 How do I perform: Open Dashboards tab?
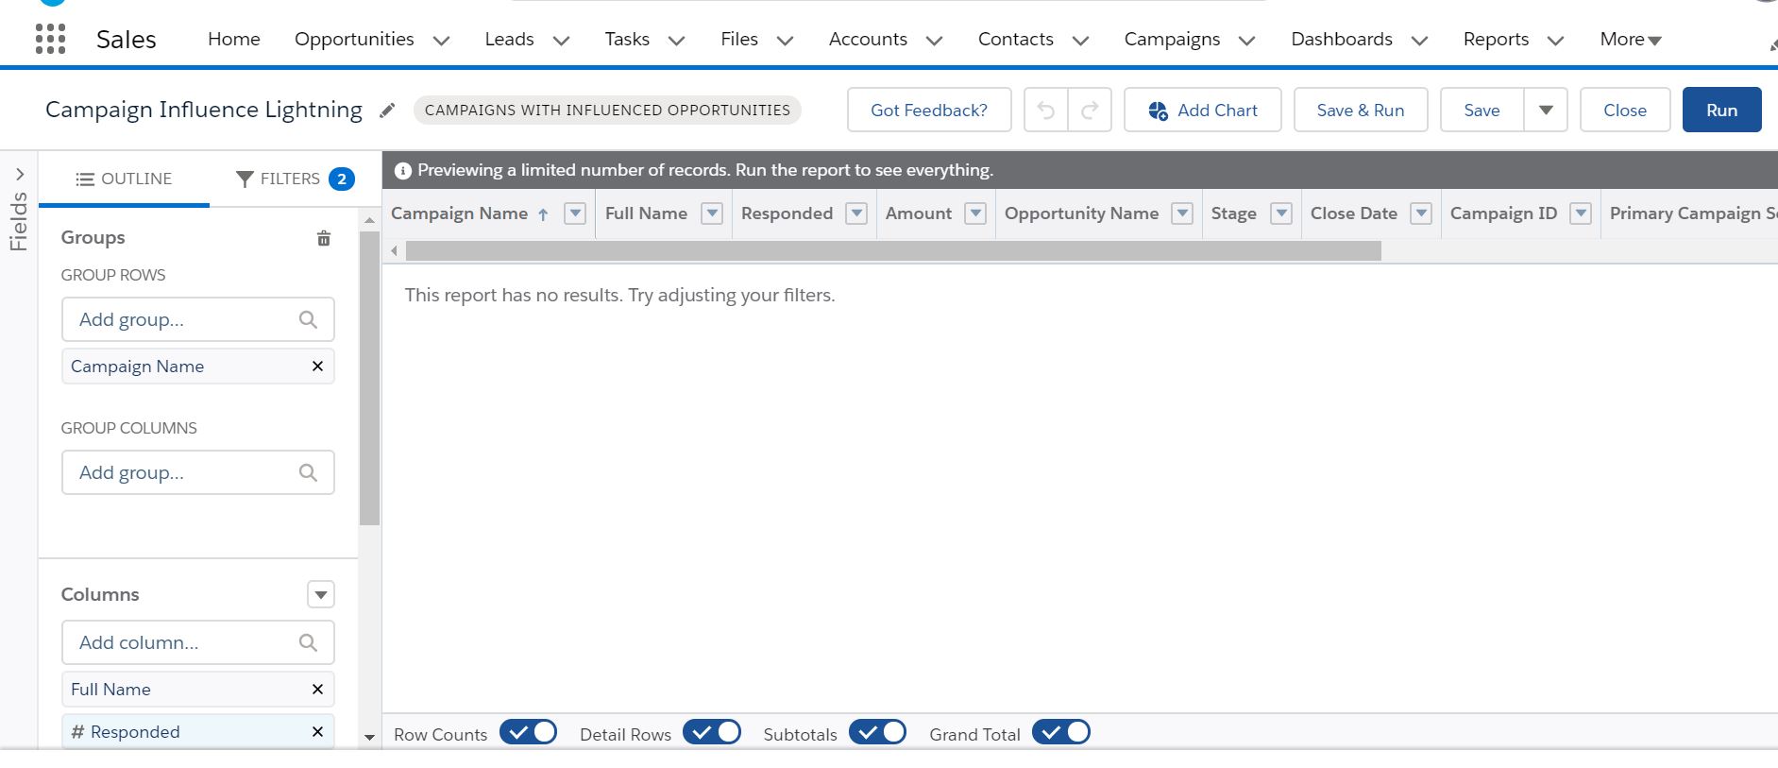1342,40
